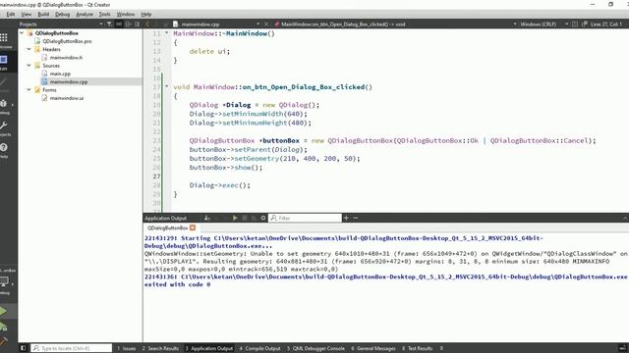Zoom in the Application Output text
The image size is (629, 353).
pyautogui.click(x=346, y=218)
